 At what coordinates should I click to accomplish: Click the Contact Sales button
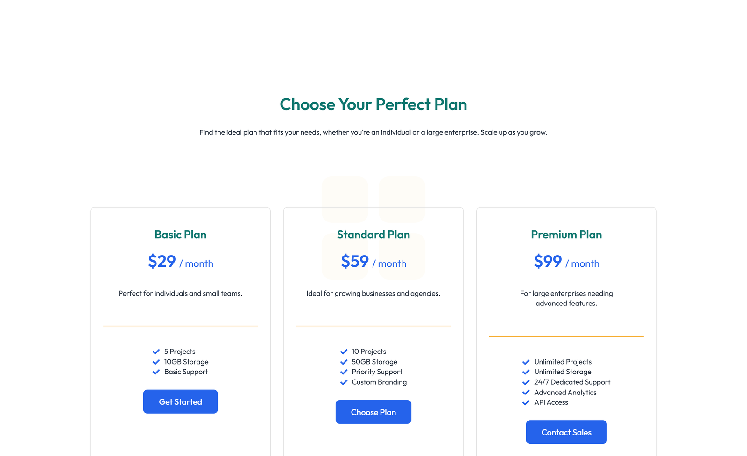[x=566, y=432]
